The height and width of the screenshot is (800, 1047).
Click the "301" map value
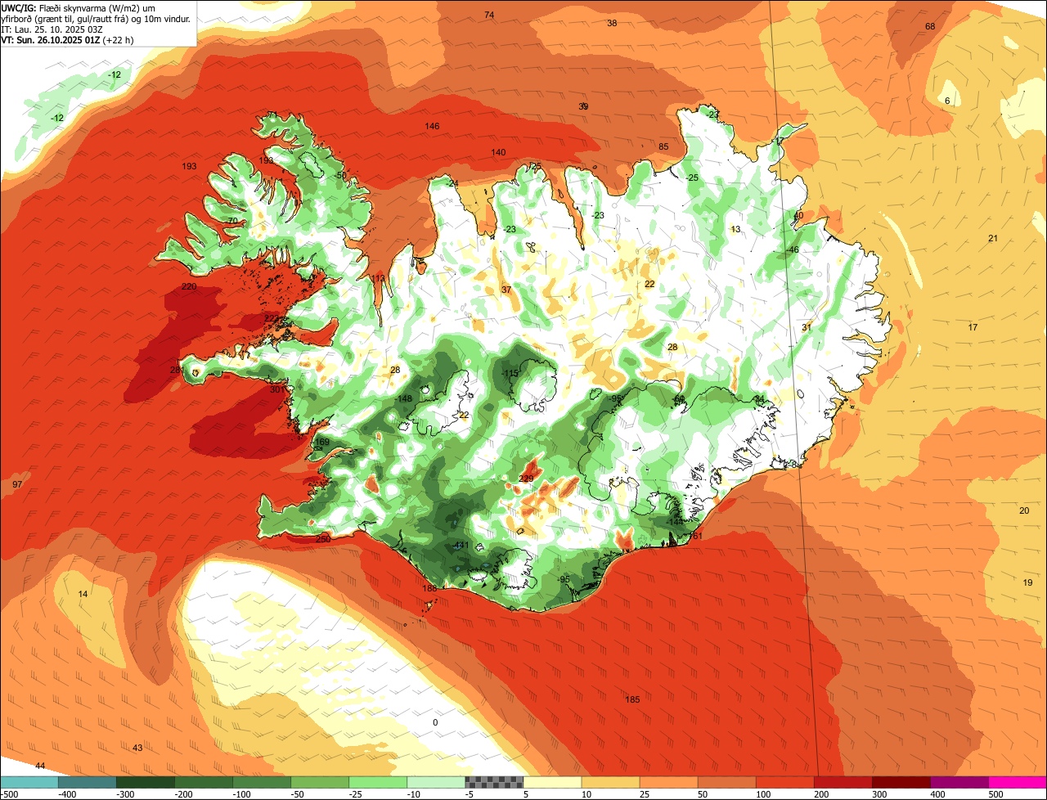276,389
